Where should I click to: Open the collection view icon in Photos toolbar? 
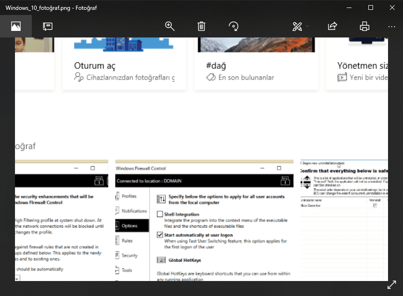[x=15, y=26]
